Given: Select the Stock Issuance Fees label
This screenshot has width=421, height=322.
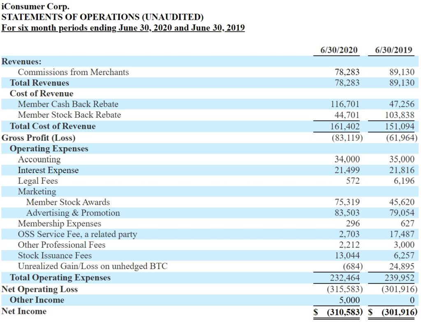Looking at the screenshot, I should [x=55, y=255].
